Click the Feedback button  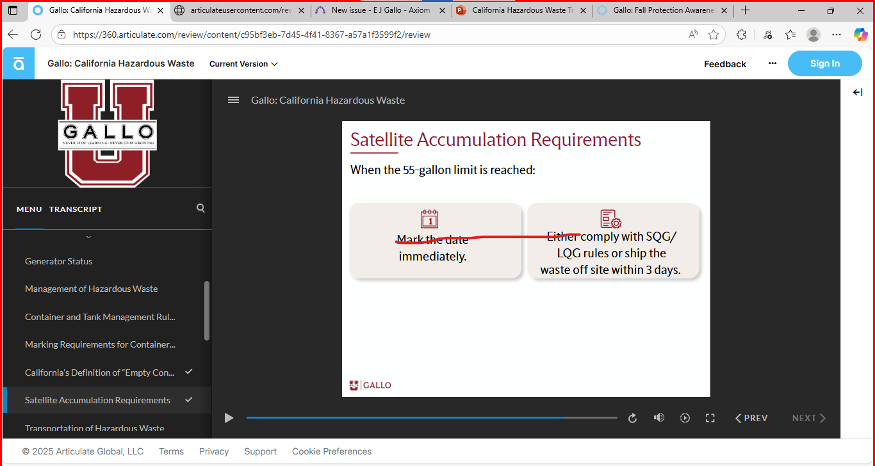[725, 64]
